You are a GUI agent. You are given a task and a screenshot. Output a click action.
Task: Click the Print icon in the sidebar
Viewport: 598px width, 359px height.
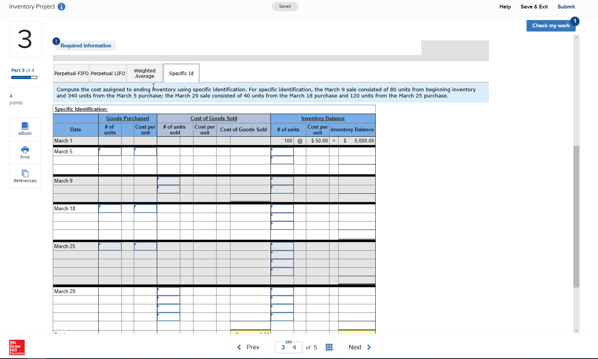click(25, 153)
